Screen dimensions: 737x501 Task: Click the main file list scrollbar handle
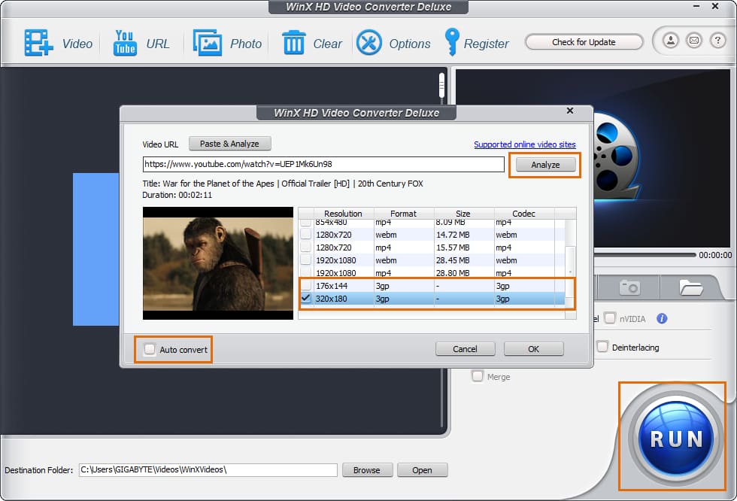click(441, 86)
